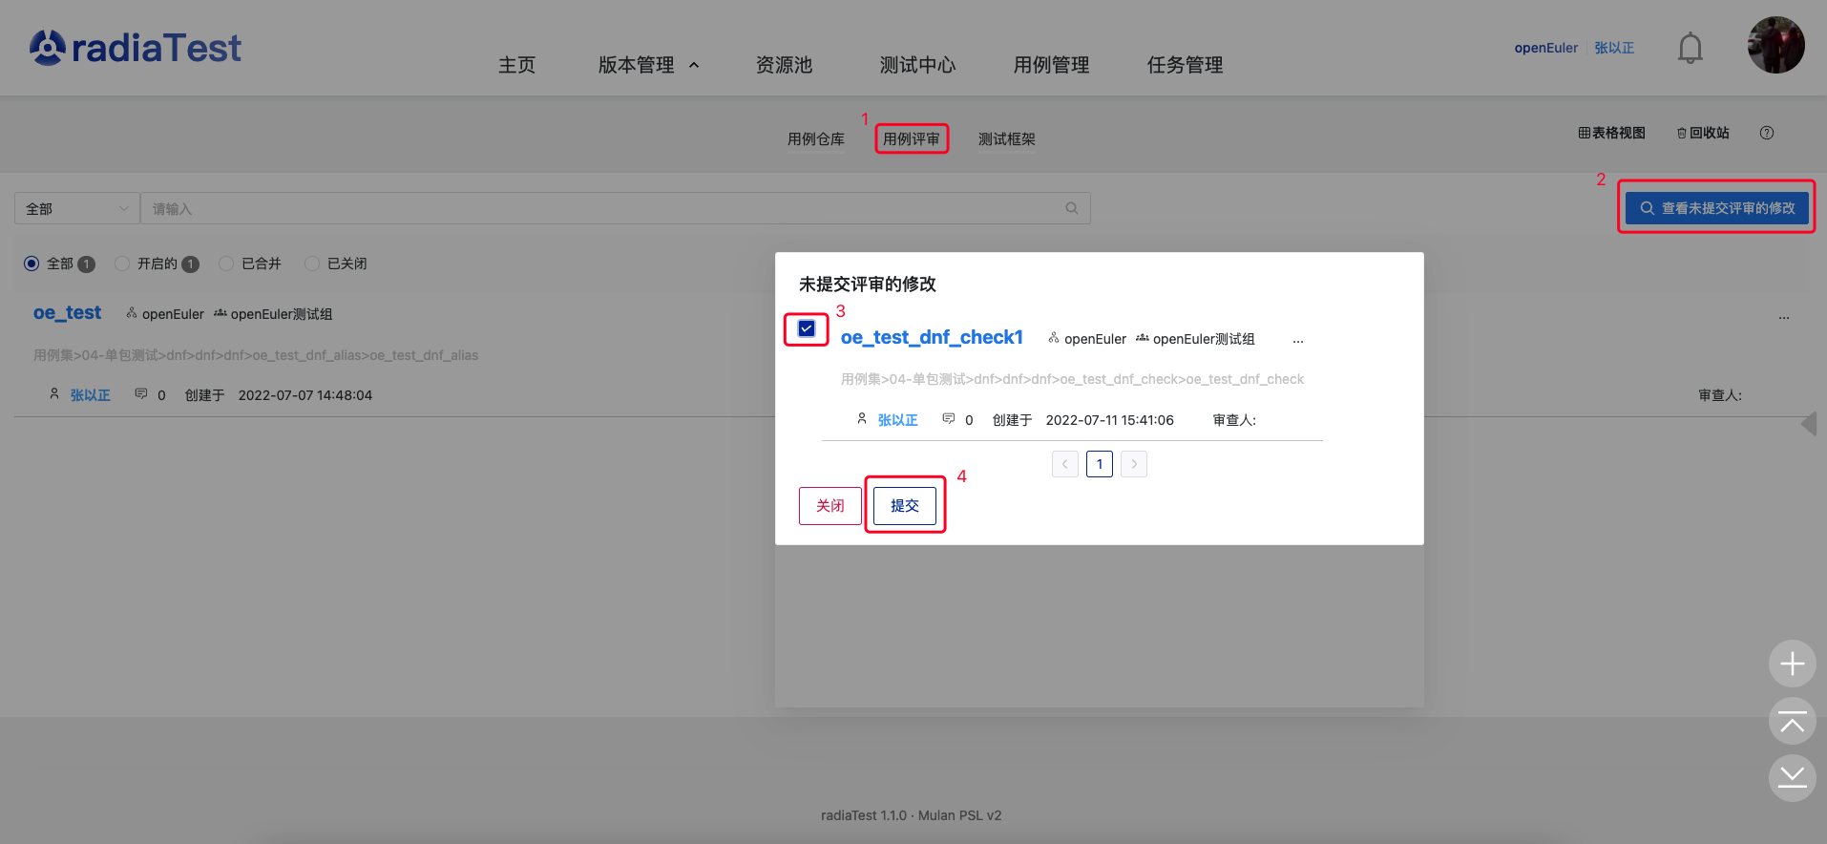This screenshot has width=1827, height=844.
Task: Uncheck the oe_test_dnf_check1 checkbox
Action: pyautogui.click(x=807, y=328)
